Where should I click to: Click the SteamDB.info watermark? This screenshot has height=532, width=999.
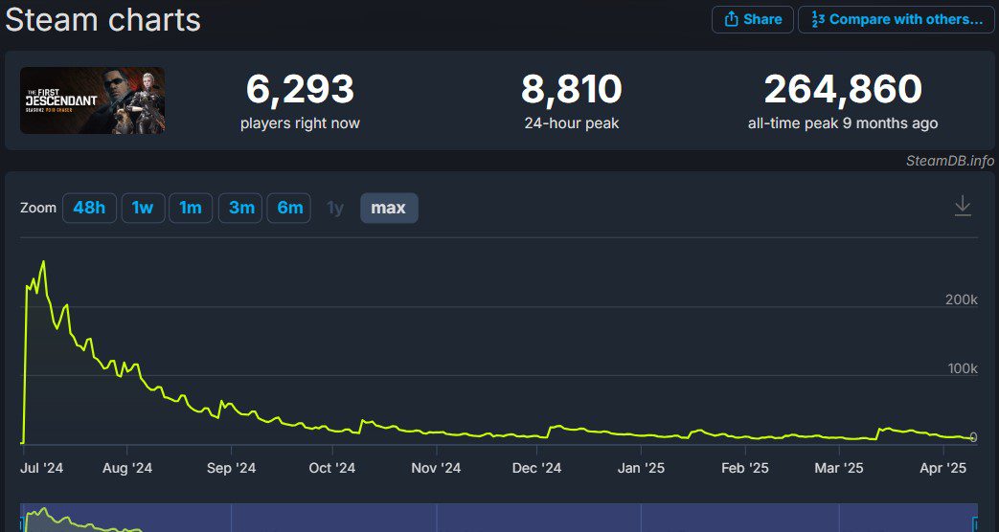click(949, 161)
